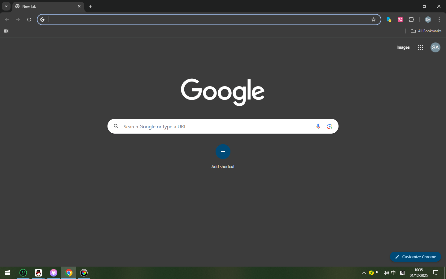Toggle the Chinese input mode indicator
This screenshot has width=446, height=279.
point(393,273)
